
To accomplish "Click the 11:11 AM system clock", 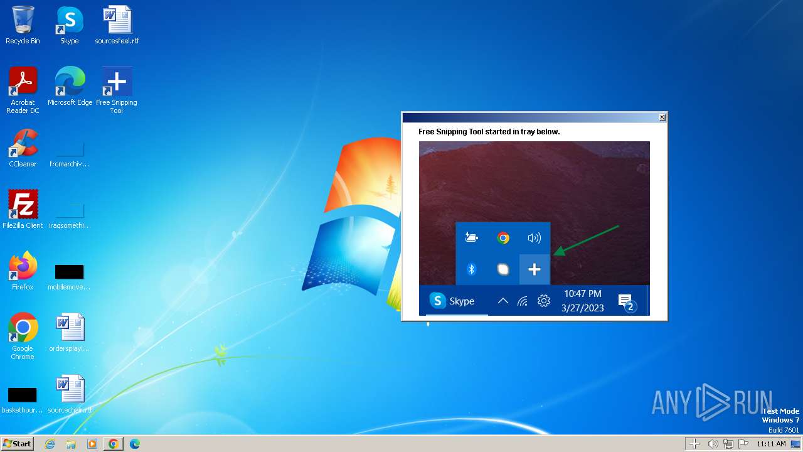I will point(771,444).
